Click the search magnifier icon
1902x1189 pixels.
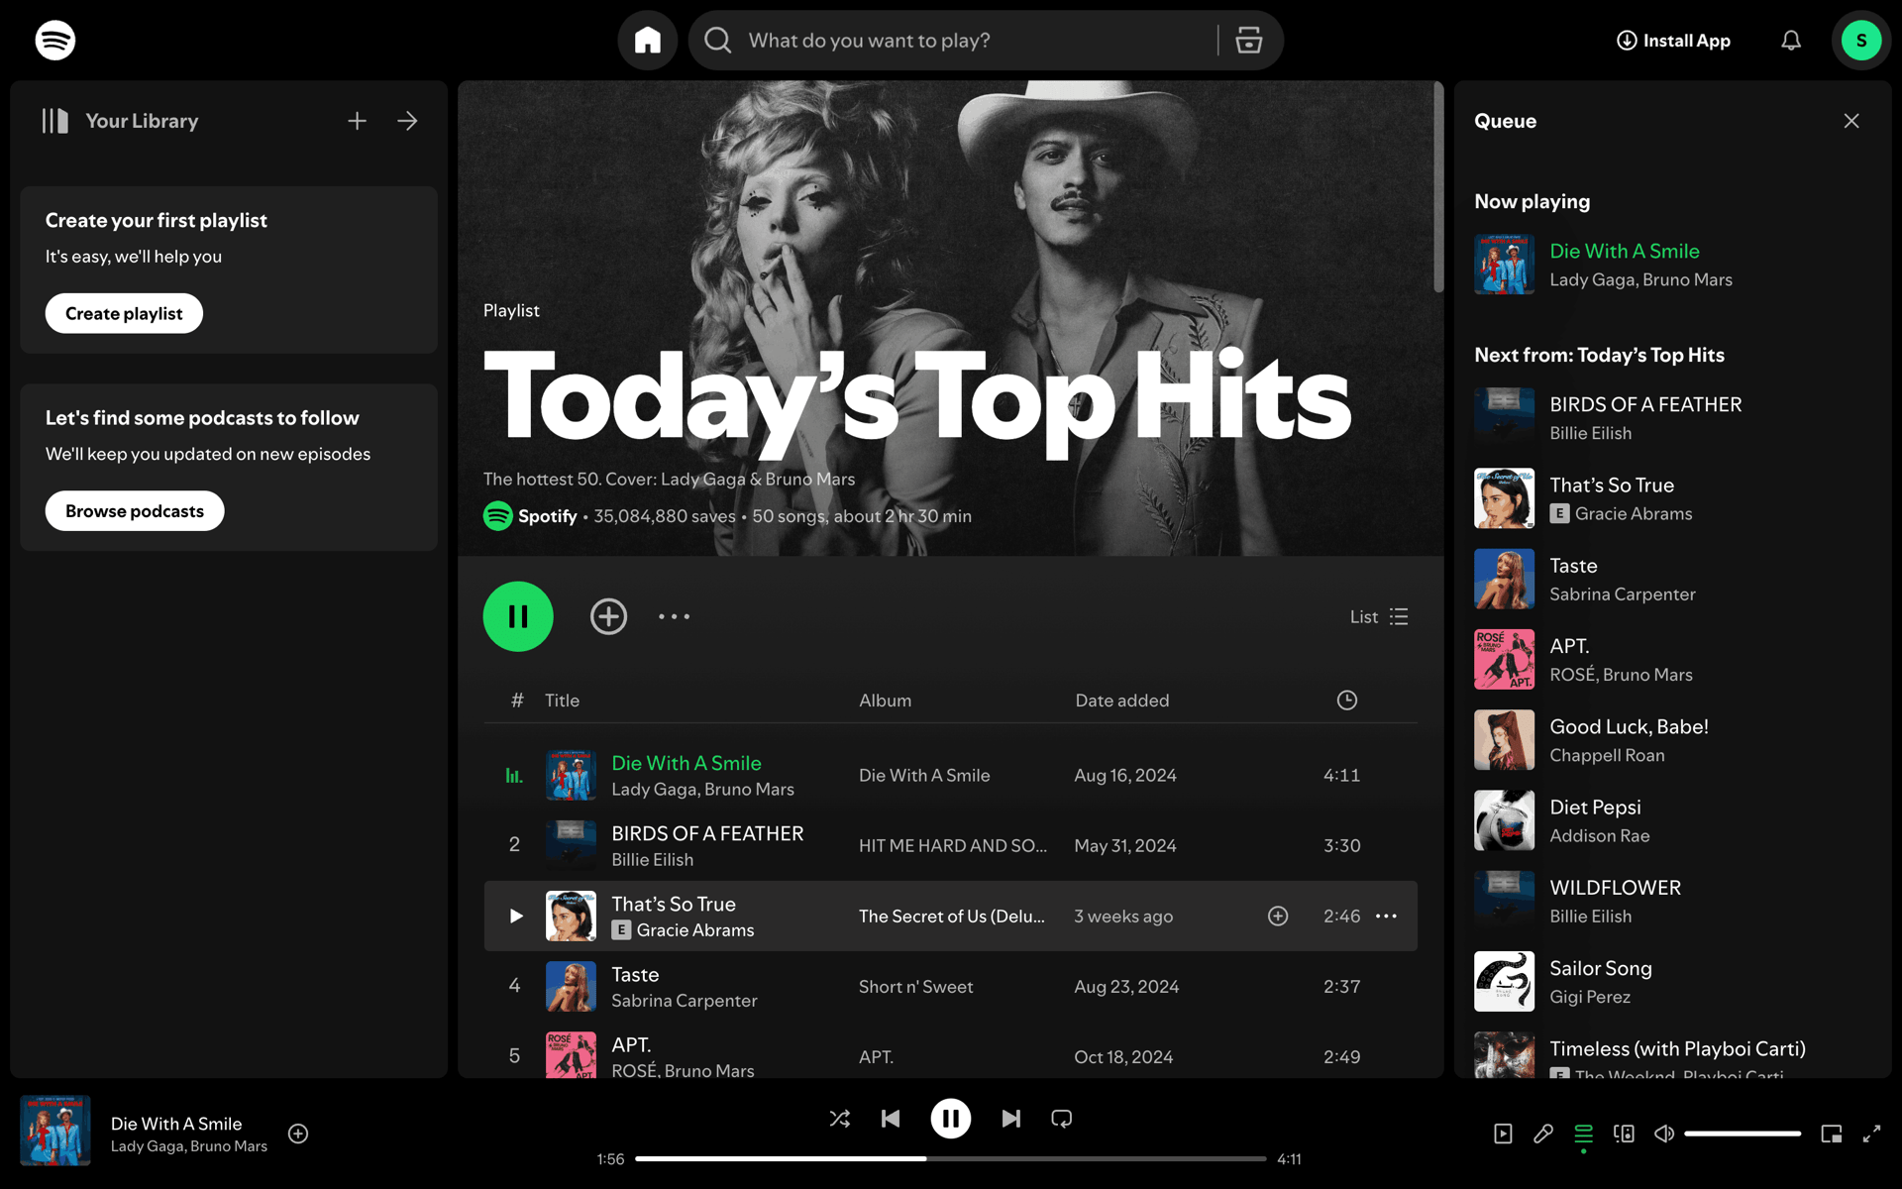[718, 41]
